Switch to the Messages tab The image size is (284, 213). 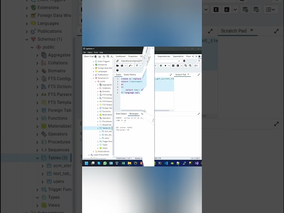click(134, 114)
